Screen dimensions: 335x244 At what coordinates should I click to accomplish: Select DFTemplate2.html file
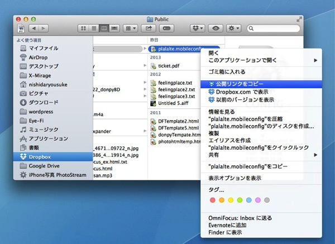click(175, 121)
